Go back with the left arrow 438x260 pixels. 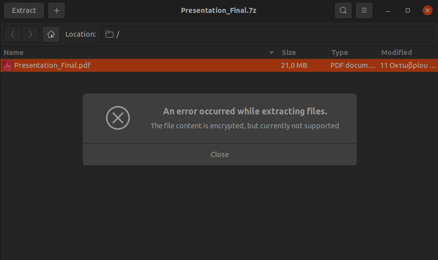tap(13, 34)
